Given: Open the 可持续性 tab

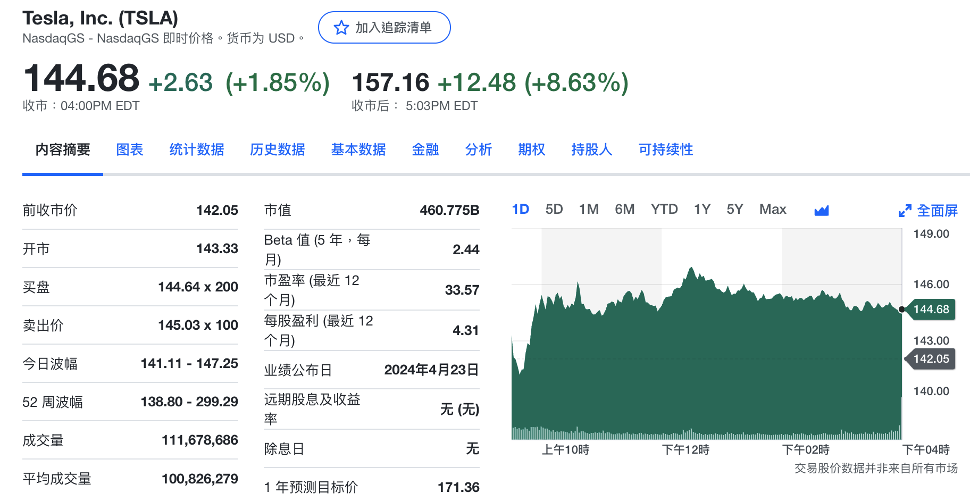Looking at the screenshot, I should pyautogui.click(x=665, y=150).
